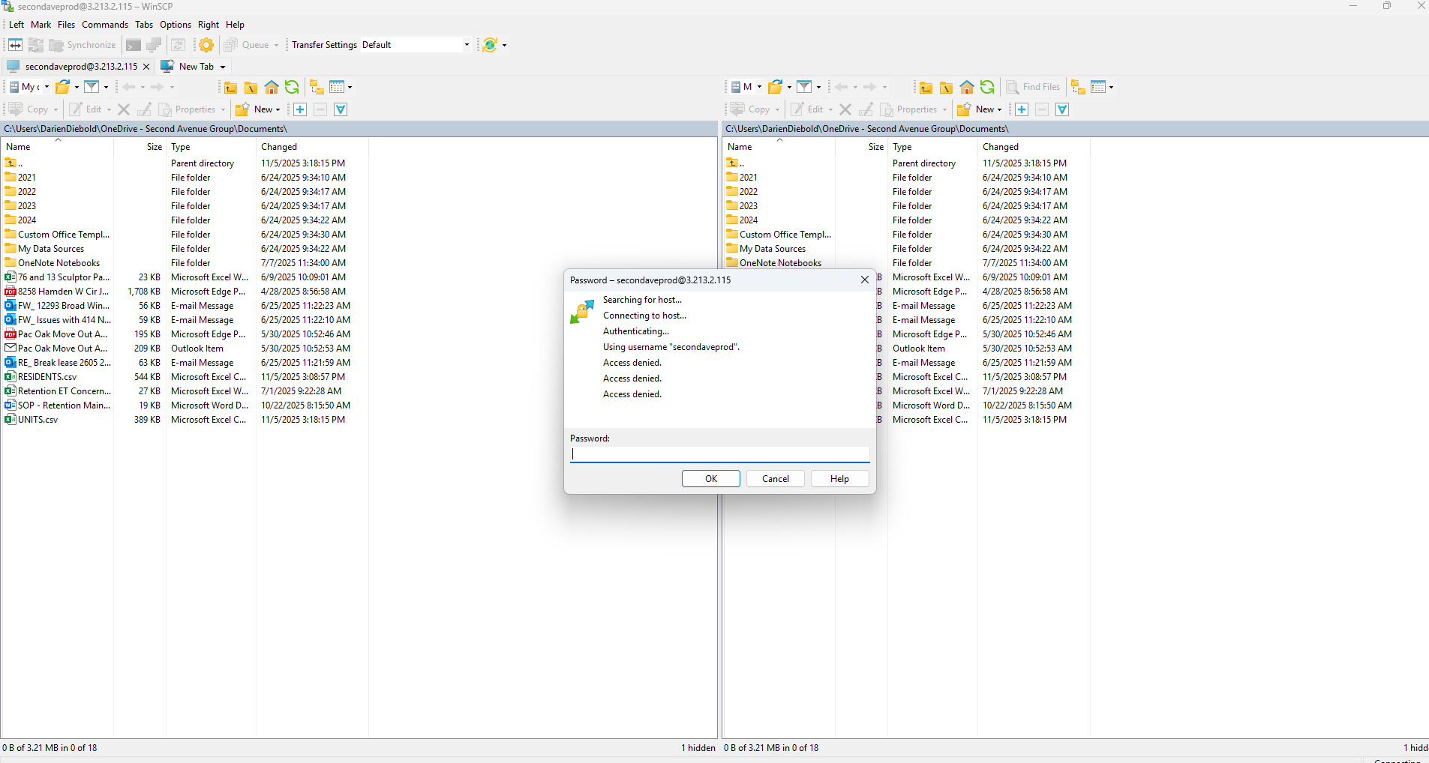The height and width of the screenshot is (763, 1429).
Task: Open the Commands menu
Action: (105, 25)
